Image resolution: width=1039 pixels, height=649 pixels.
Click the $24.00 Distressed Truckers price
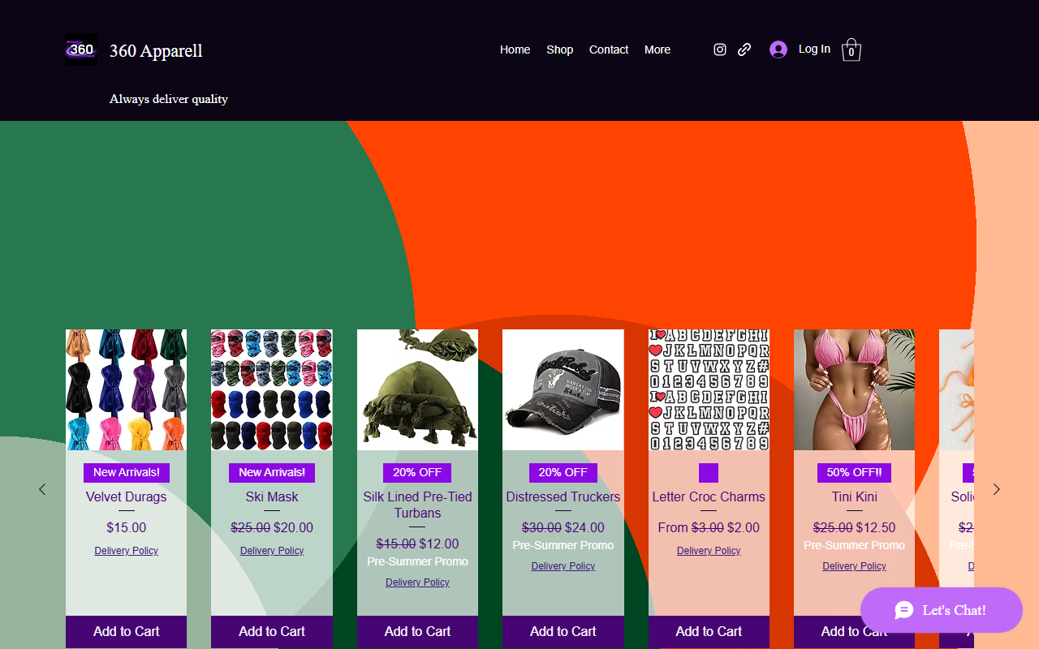(x=584, y=527)
